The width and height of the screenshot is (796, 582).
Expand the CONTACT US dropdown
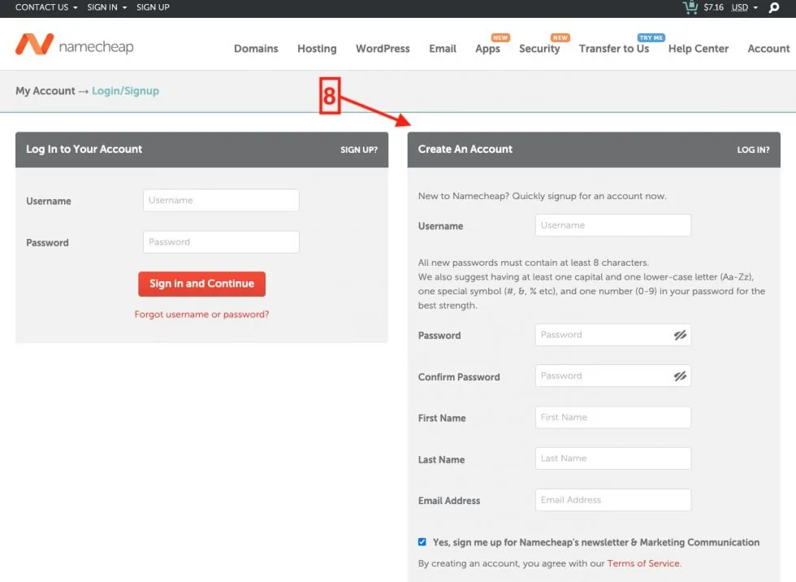click(46, 7)
